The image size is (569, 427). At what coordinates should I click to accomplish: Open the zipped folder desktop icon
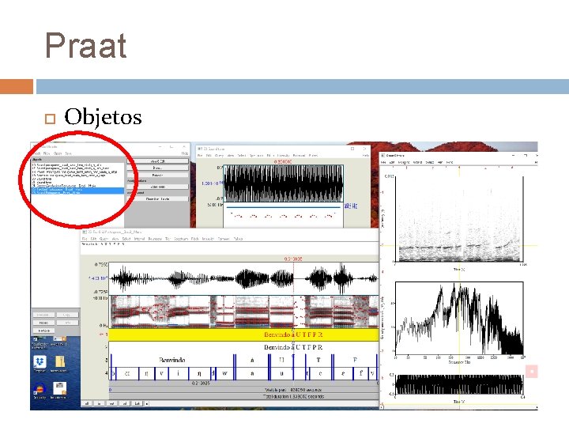(x=59, y=361)
